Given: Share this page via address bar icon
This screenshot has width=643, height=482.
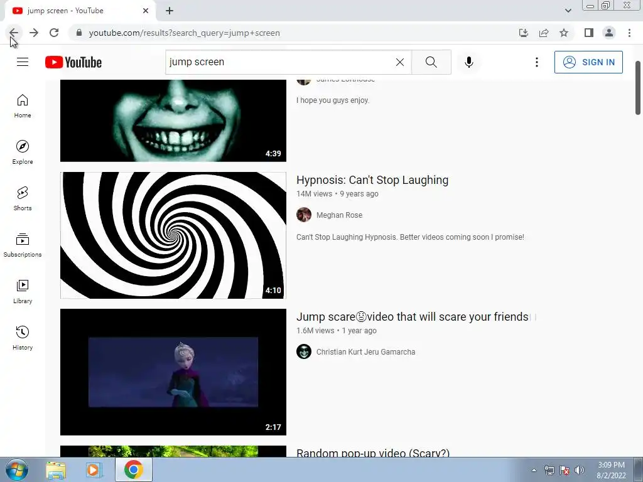Looking at the screenshot, I should pos(544,33).
